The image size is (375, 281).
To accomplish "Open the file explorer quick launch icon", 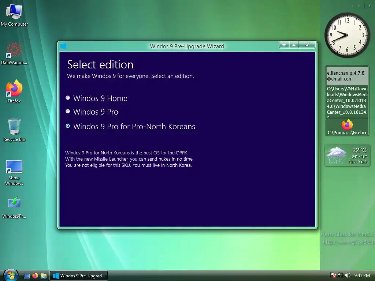I will 44,276.
